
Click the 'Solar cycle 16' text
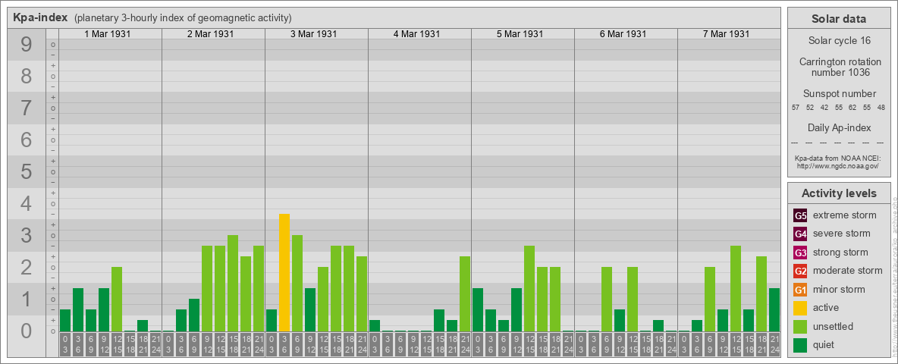coord(839,41)
